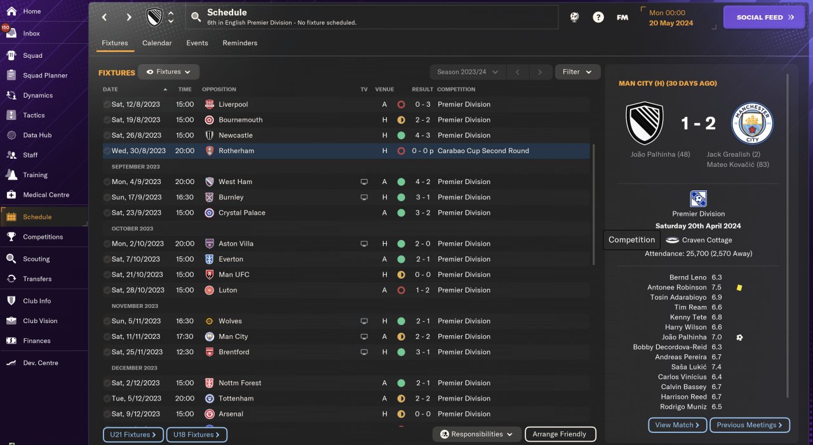Viewport: 813px width, 445px height.
Task: Open the Home sidebar icon
Action: pos(11,11)
